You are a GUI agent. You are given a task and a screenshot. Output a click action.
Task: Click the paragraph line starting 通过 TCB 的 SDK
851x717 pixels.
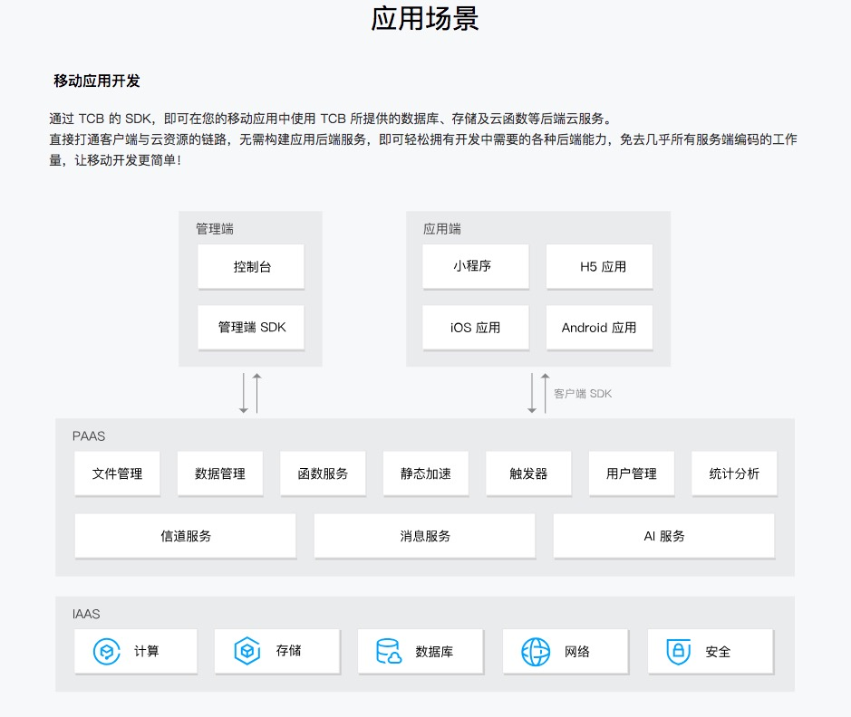(331, 119)
